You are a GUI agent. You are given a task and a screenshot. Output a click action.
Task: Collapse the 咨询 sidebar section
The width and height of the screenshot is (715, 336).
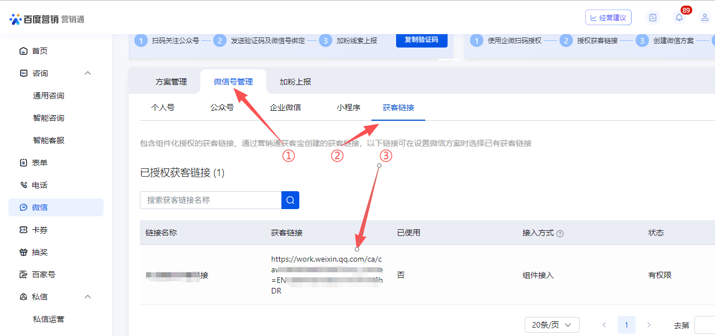(x=87, y=73)
